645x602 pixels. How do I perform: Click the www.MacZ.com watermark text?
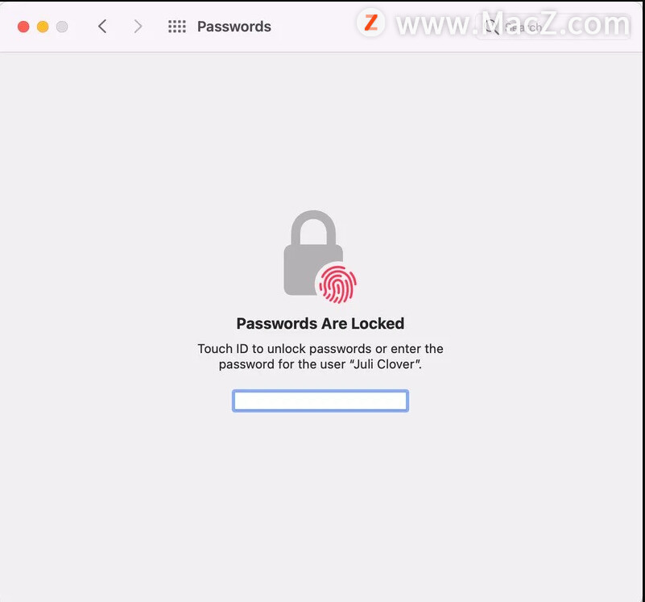pos(513,24)
